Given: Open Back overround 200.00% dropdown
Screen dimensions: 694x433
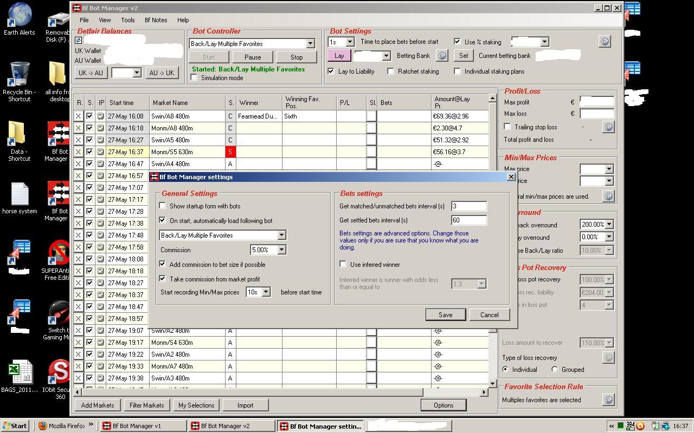Looking at the screenshot, I should [x=609, y=224].
